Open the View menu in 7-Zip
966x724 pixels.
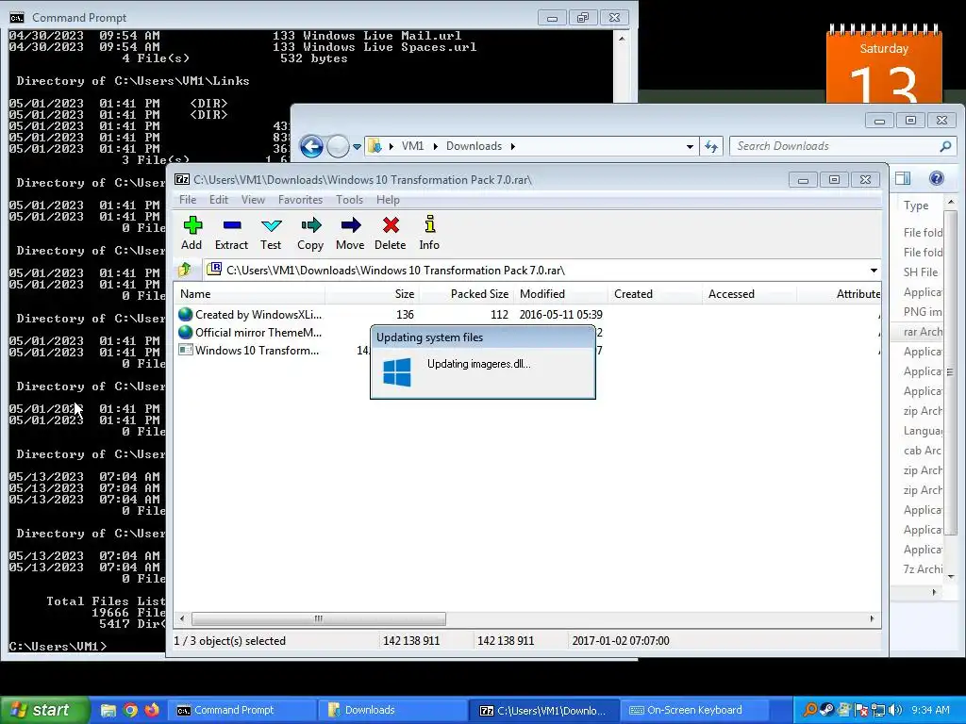pyautogui.click(x=253, y=200)
